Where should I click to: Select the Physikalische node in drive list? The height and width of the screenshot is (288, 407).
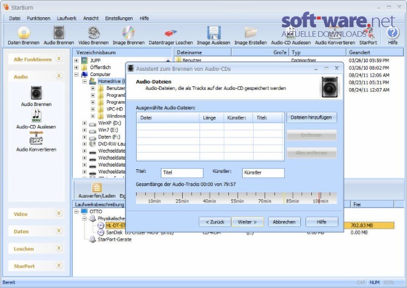coord(111,218)
